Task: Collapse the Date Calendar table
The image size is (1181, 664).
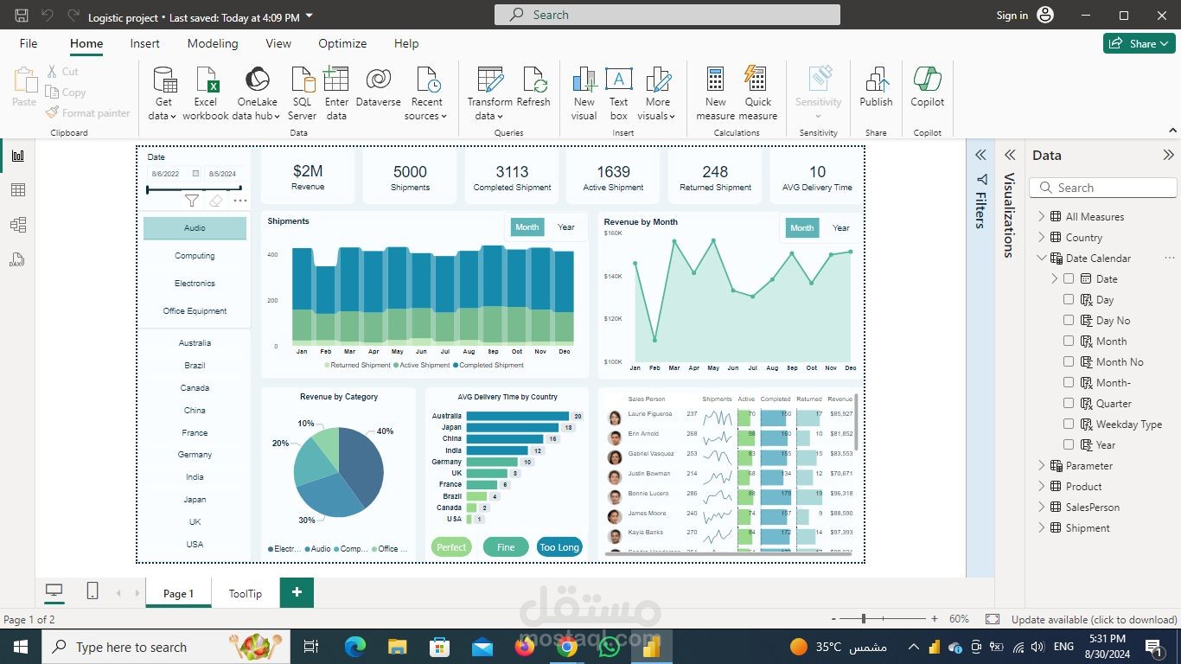Action: tap(1042, 258)
